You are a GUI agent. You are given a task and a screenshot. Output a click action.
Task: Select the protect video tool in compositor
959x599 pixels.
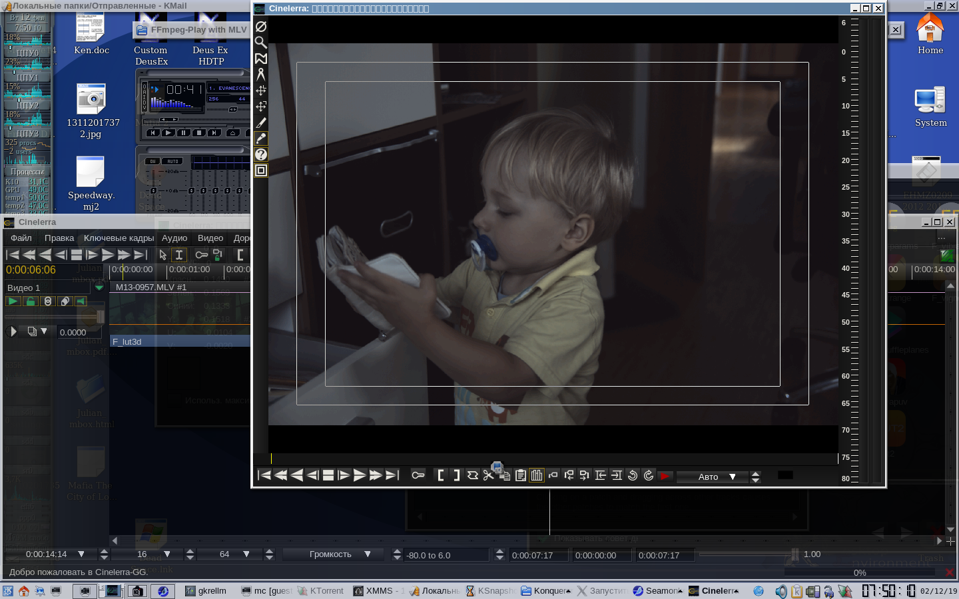click(261, 27)
